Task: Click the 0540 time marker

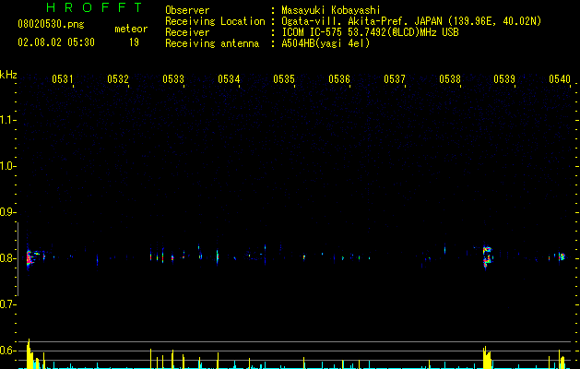Action: [x=560, y=79]
